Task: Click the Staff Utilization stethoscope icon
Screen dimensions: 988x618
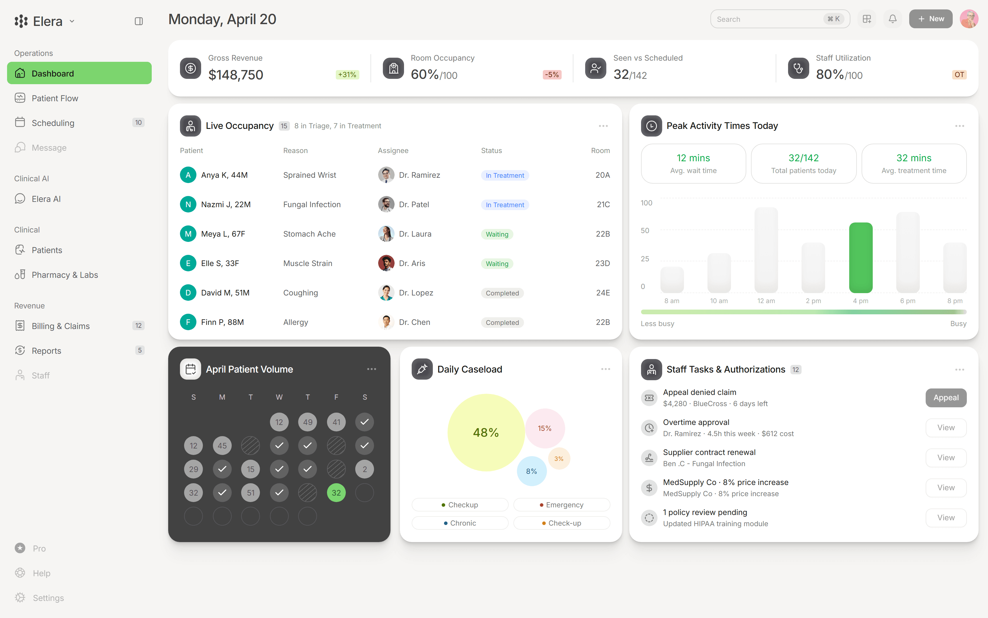Action: (798, 68)
